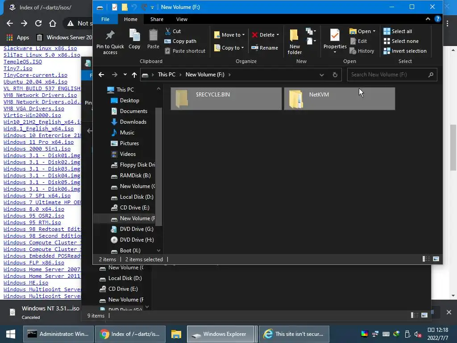Expand address bar history dropdown
Viewport: 457px width, 343px height.
point(321,75)
